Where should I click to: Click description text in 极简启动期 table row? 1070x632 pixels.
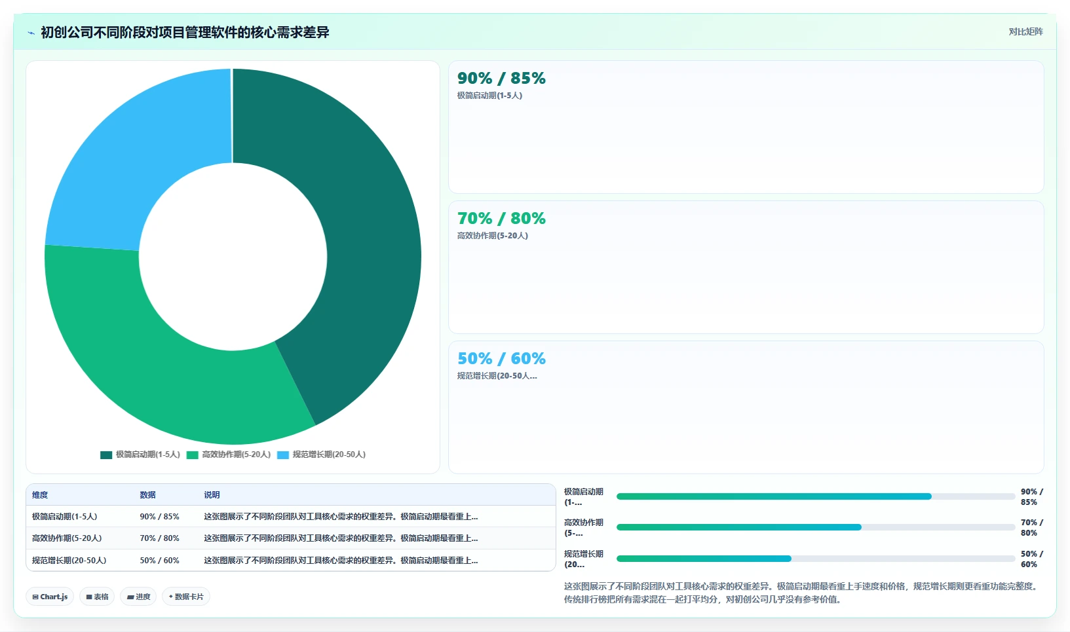[x=341, y=517]
